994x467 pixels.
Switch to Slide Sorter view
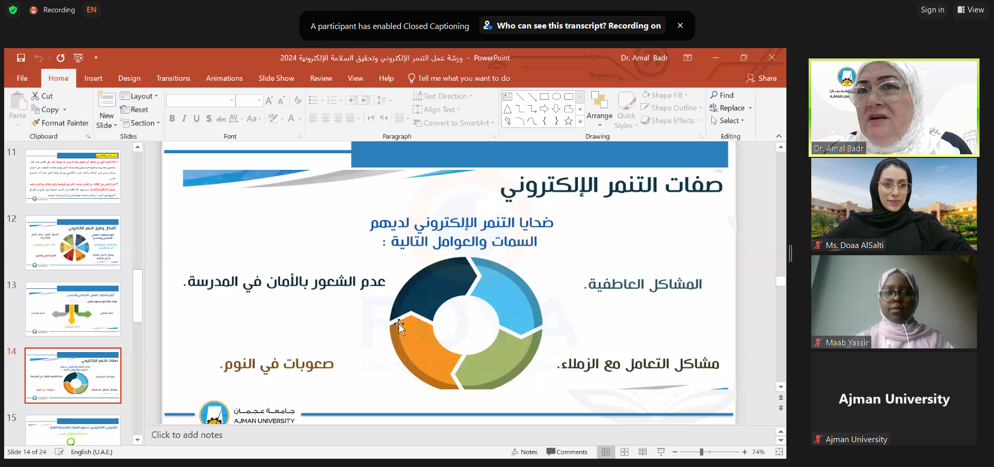point(624,452)
